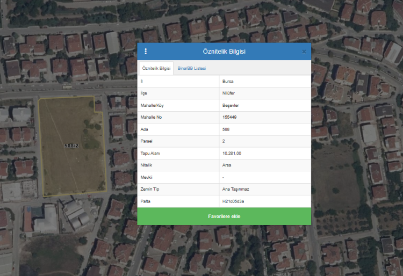Click the Öznitelik Bilgisi dialog title
Image resolution: width=403 pixels, height=276 pixels.
click(224, 52)
